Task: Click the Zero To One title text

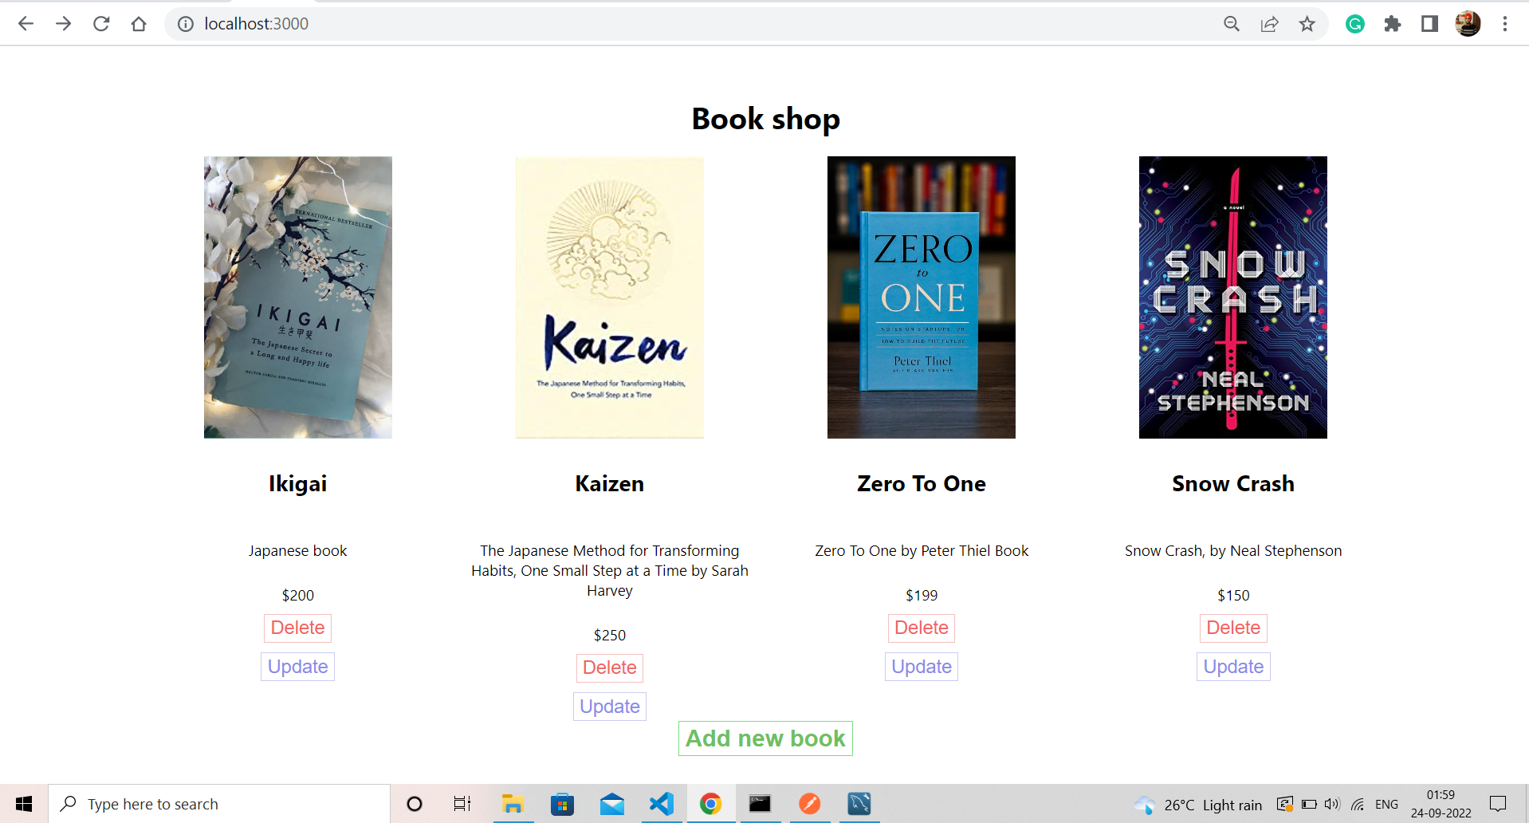Action: (x=922, y=483)
